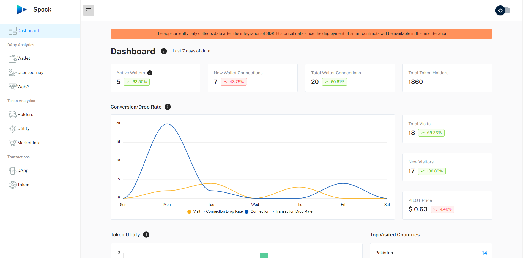523x258 pixels.
Task: Go to User Journey page
Action: [30, 73]
